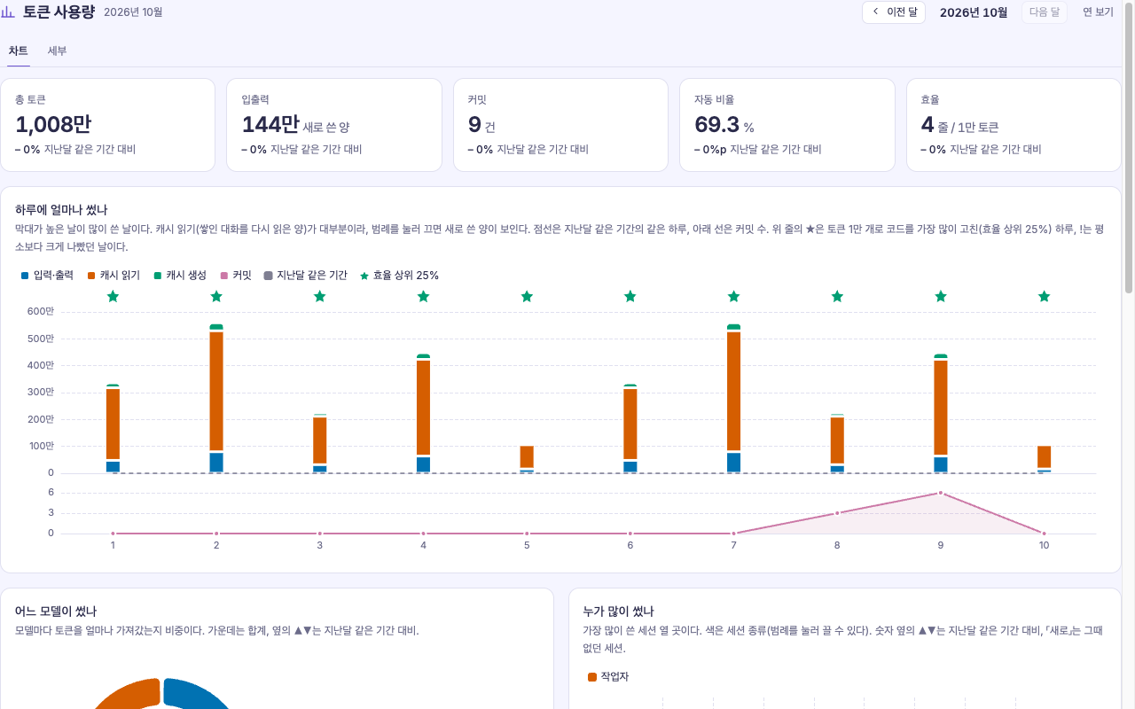This screenshot has height=709, width=1135.
Task: Click the 600만 y-axis label
Action: click(40, 312)
